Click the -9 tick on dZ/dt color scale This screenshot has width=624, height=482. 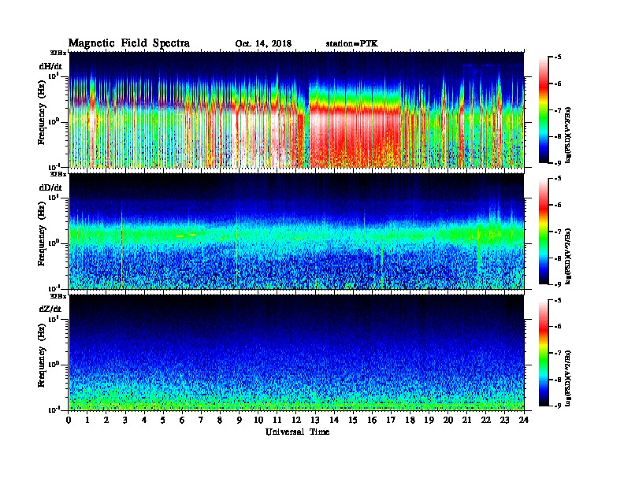tap(557, 406)
